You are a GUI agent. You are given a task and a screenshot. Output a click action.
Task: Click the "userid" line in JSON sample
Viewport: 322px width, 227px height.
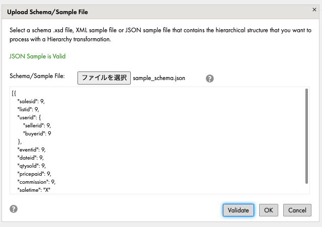tap(29, 117)
